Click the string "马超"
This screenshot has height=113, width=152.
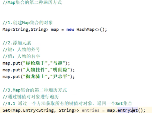58,63
